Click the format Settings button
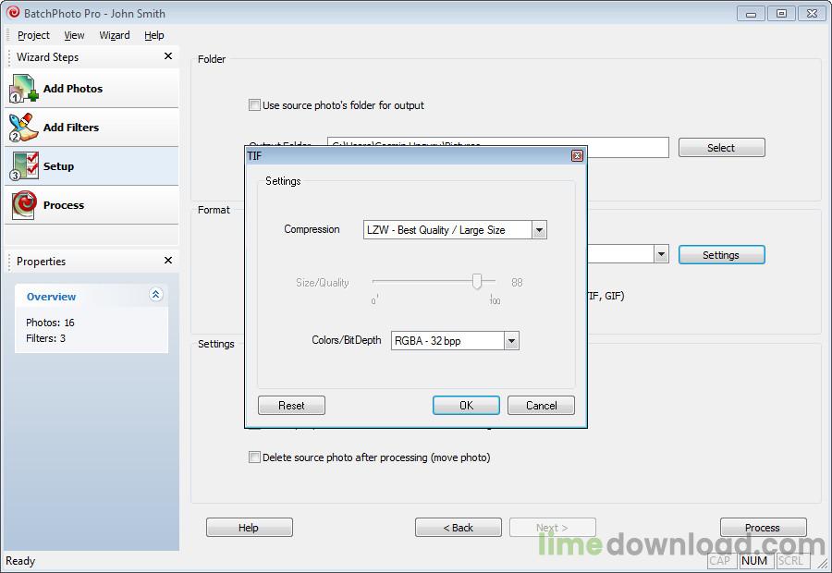 coord(722,255)
